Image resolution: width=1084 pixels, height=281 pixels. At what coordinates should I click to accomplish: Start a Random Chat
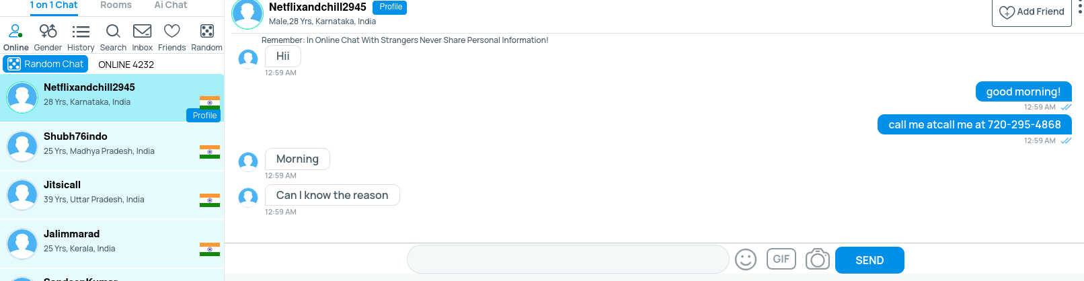coord(46,64)
